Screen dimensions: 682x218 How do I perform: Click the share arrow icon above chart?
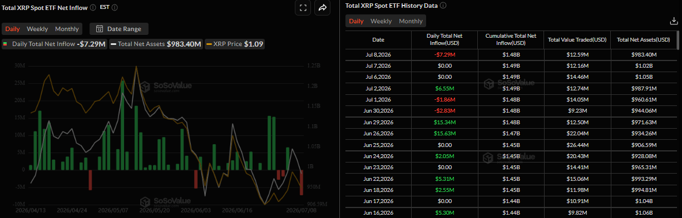323,8
